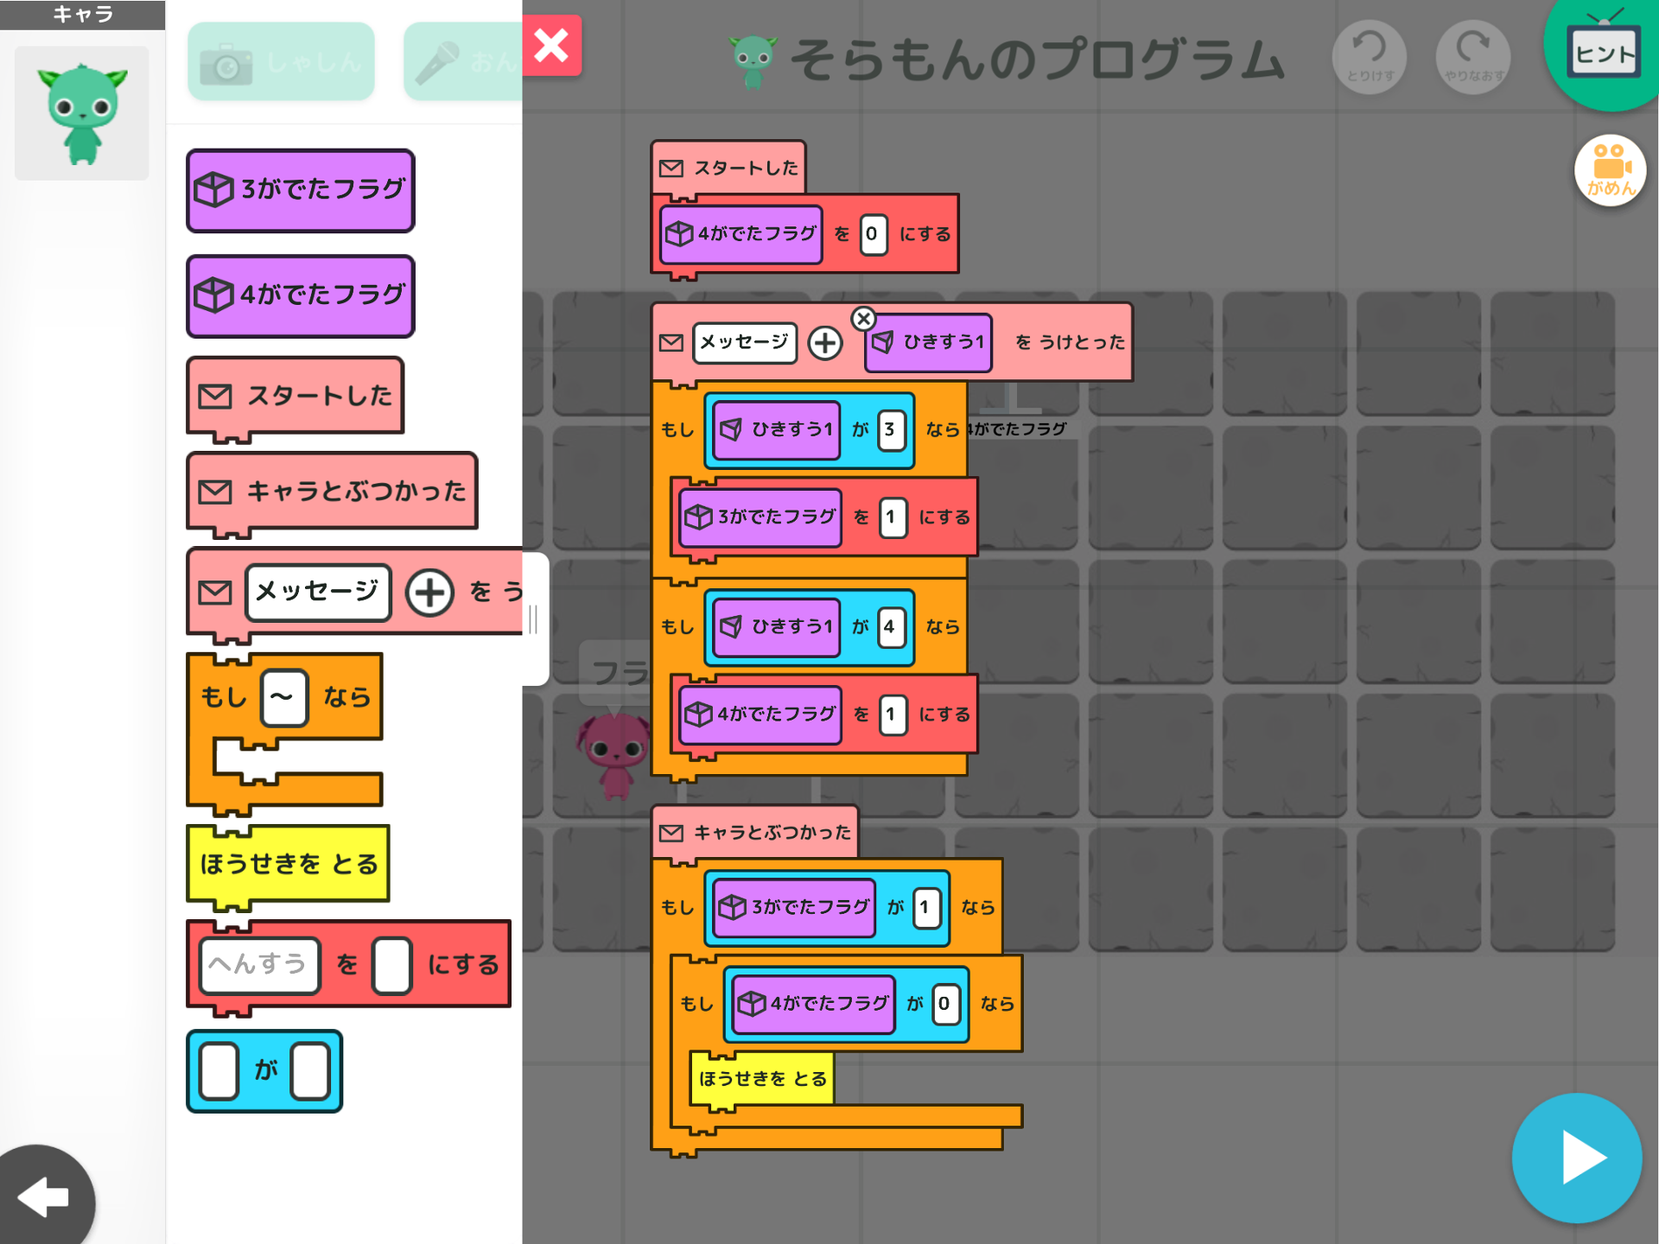Open the しゃしん camera button
This screenshot has width=1659, height=1244.
coord(281,62)
